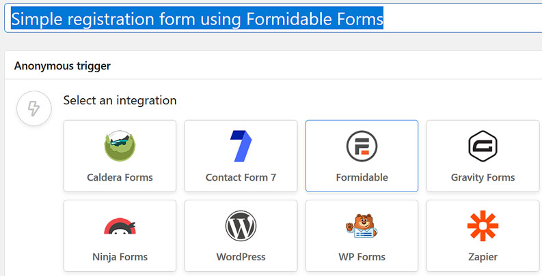Choose the Zapier orange asterisk icon

click(x=483, y=226)
